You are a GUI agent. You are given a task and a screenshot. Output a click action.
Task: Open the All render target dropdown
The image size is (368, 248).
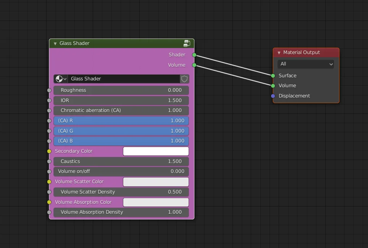(305, 64)
